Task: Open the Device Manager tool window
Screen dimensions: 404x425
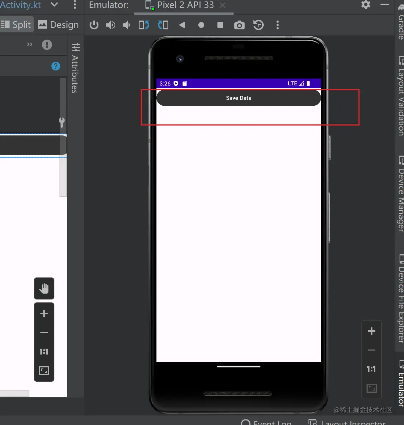Action: (401, 194)
